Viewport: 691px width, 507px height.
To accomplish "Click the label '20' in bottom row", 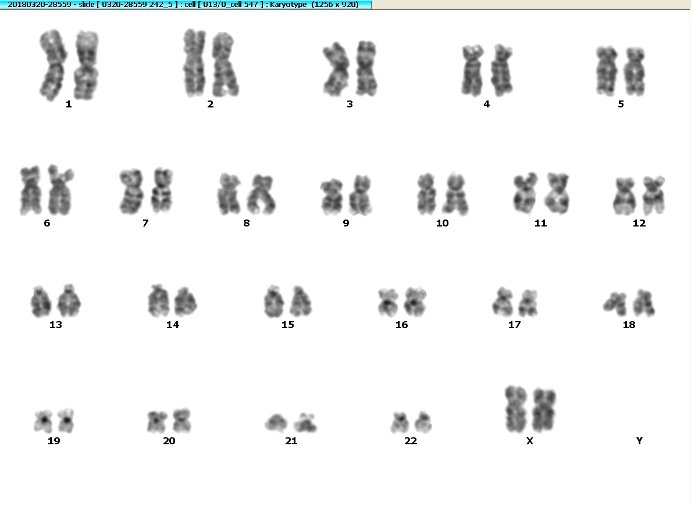I will (x=169, y=441).
